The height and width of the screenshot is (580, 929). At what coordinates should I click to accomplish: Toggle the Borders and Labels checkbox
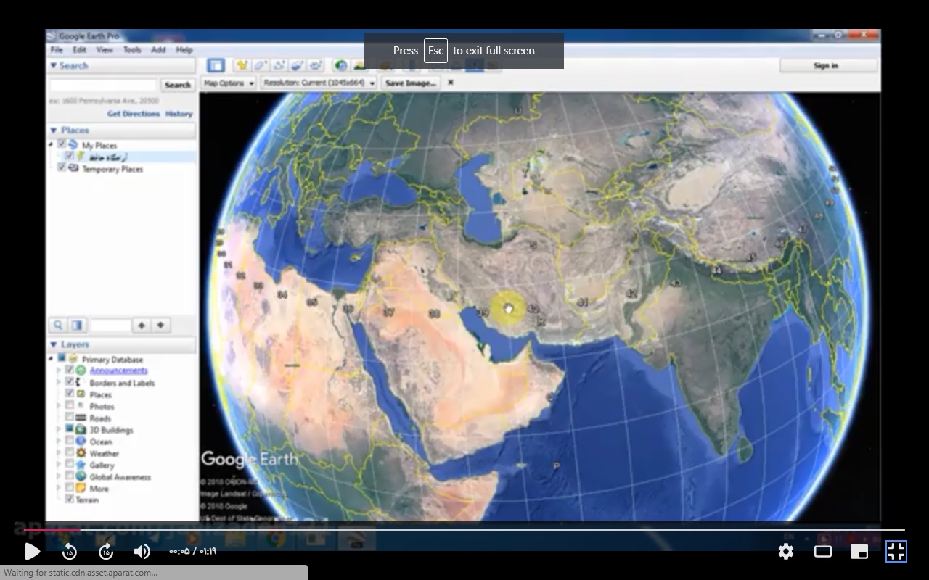pos(70,382)
